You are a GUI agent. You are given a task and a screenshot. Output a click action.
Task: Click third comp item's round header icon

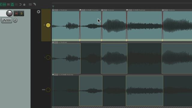click(102, 10)
